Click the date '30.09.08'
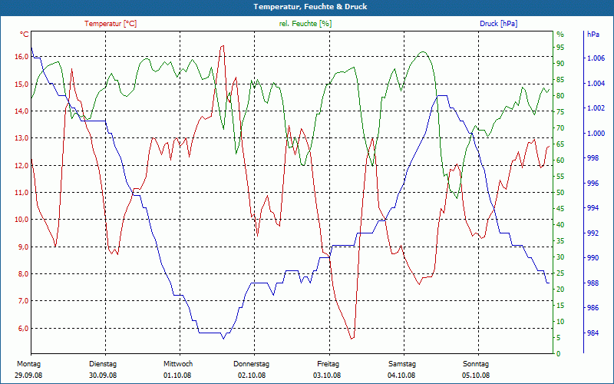614x384 pixels. pos(103,376)
